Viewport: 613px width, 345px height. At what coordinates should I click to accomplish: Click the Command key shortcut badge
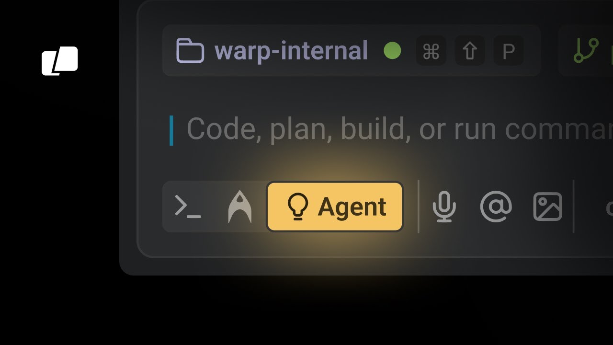[431, 51]
